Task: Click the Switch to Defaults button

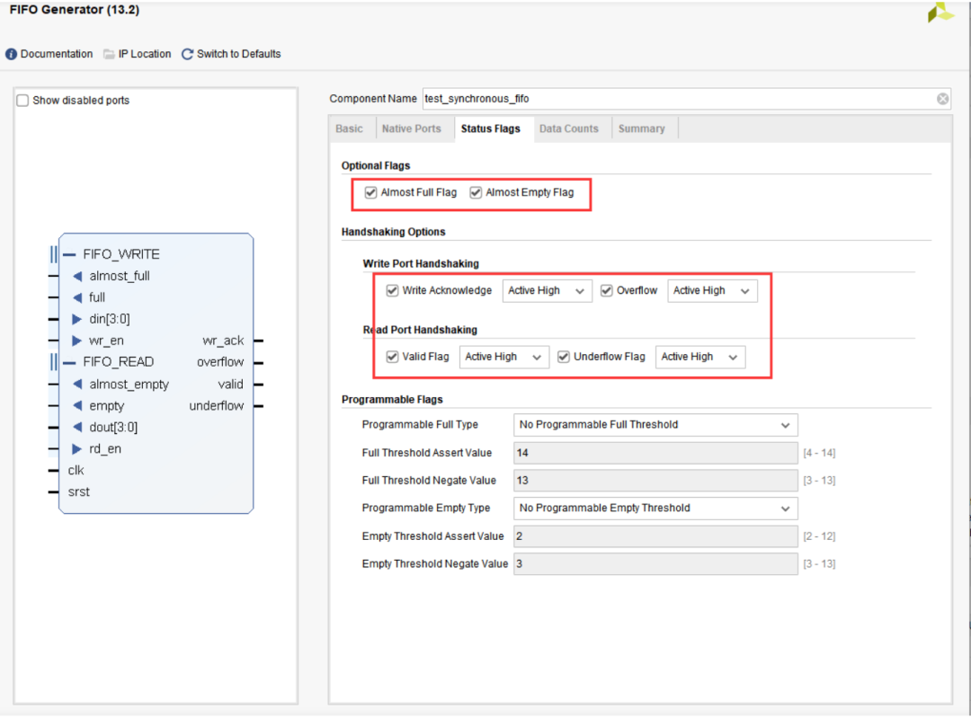Action: 238,54
